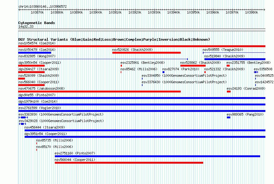Click the nsv827074 small blue block
Image resolution: width=274 pixels, height=184 pixels.
pos(163,72)
